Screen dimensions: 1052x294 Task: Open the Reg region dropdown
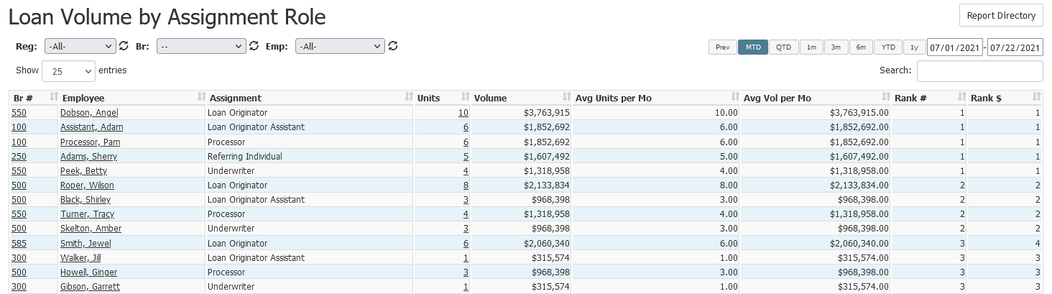coord(80,46)
